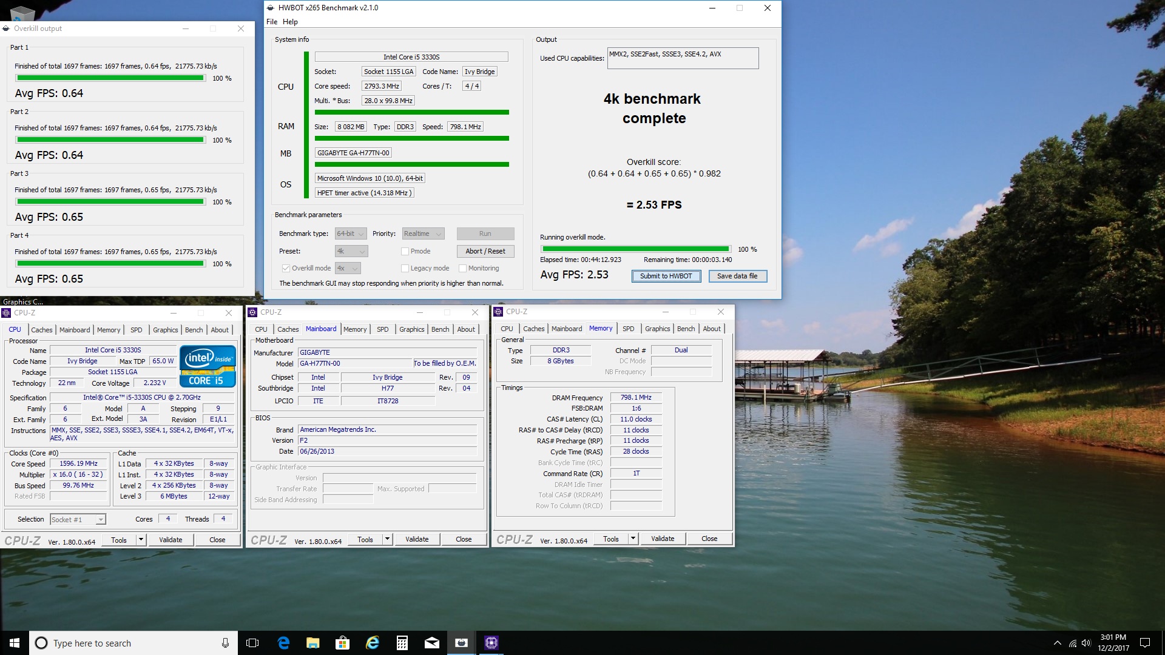This screenshot has height=655, width=1165.
Task: Open network status tray icon
Action: click(1072, 643)
